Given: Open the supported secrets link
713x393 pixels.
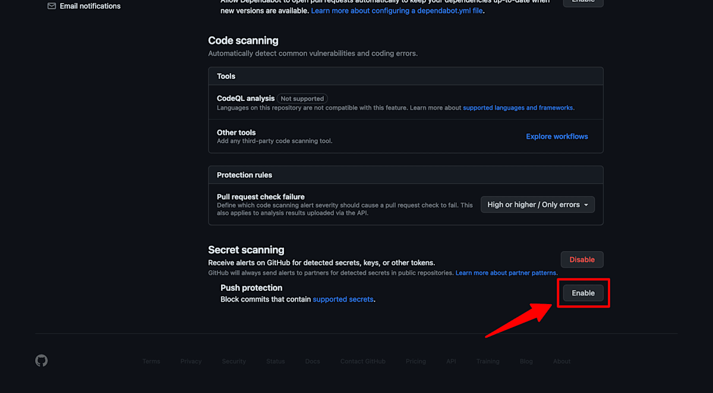Looking at the screenshot, I should click(343, 299).
